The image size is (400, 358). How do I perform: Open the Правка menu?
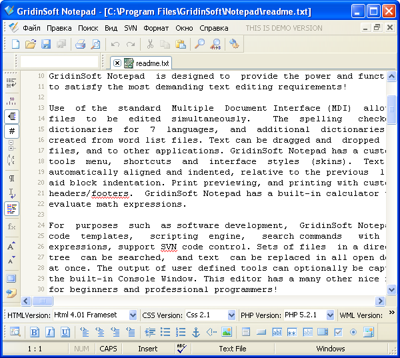(x=59, y=28)
